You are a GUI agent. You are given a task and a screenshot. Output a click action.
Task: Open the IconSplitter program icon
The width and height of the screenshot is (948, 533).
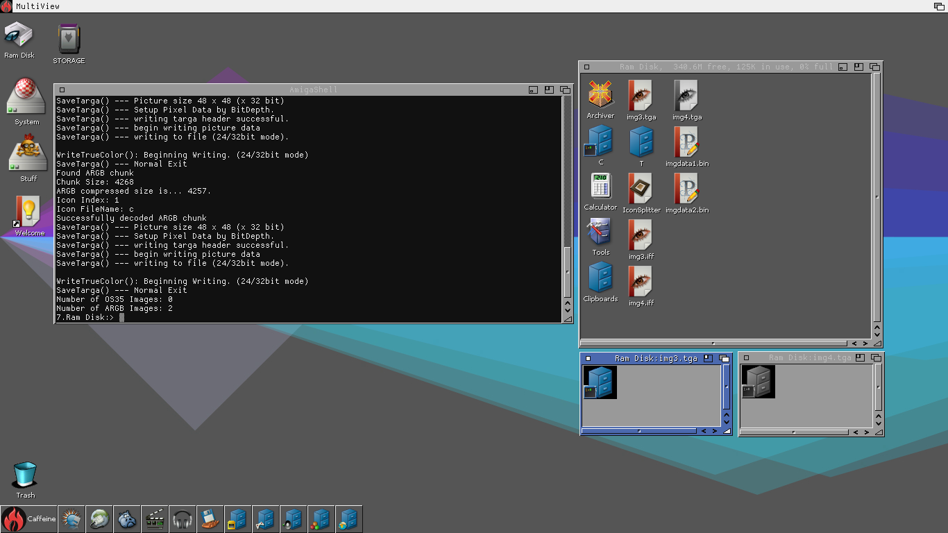(x=641, y=189)
